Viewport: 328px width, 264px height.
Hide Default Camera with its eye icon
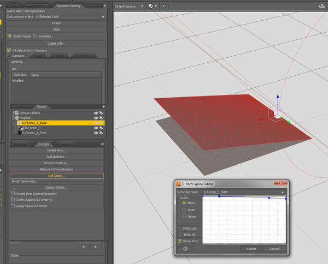click(96, 113)
